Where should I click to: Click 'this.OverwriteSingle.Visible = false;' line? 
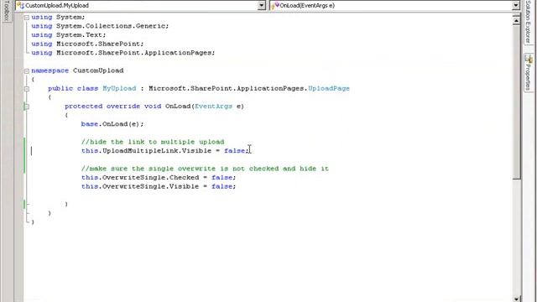159,186
